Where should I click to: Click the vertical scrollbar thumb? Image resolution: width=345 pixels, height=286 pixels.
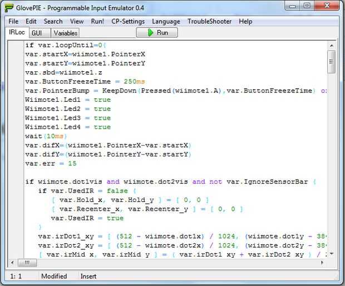[331, 62]
